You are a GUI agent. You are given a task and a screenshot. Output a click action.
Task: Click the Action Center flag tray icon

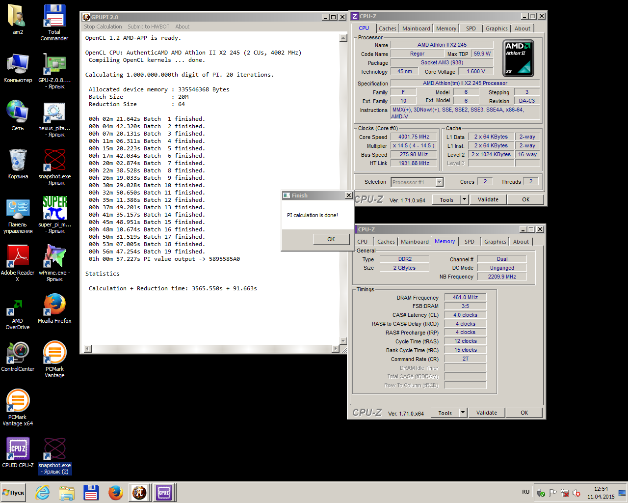(552, 493)
